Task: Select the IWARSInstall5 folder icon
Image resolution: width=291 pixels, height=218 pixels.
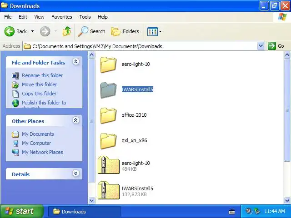Action: (x=108, y=90)
